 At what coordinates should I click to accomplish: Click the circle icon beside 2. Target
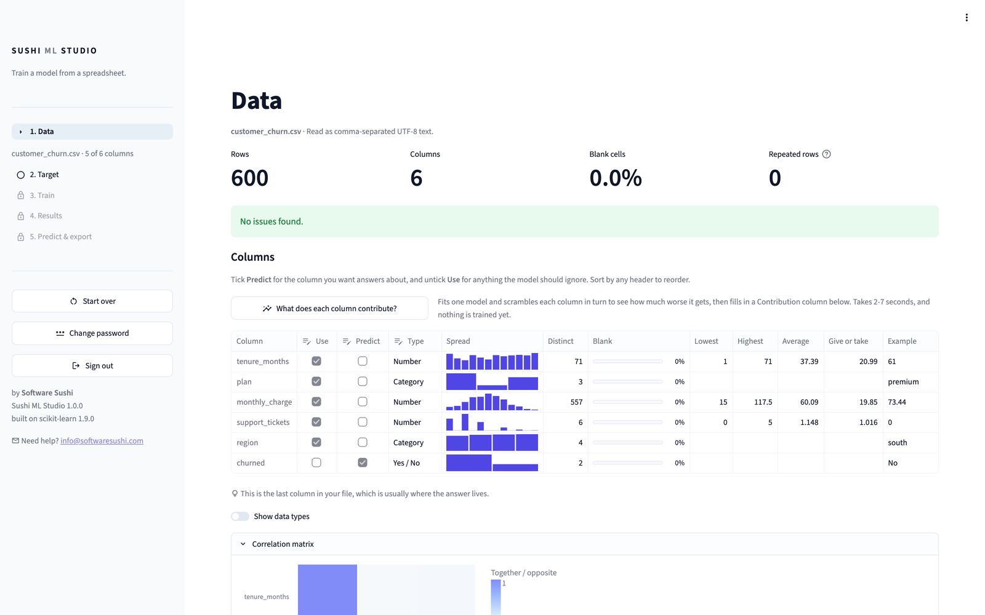21,175
